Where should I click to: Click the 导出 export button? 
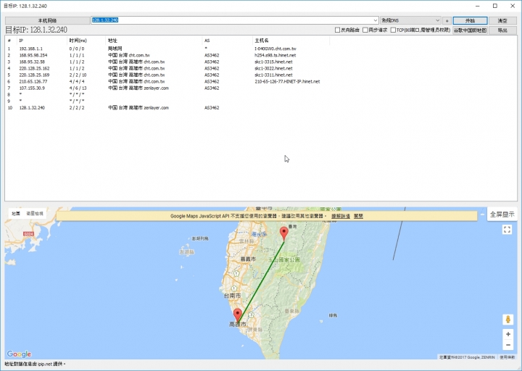coord(502,30)
